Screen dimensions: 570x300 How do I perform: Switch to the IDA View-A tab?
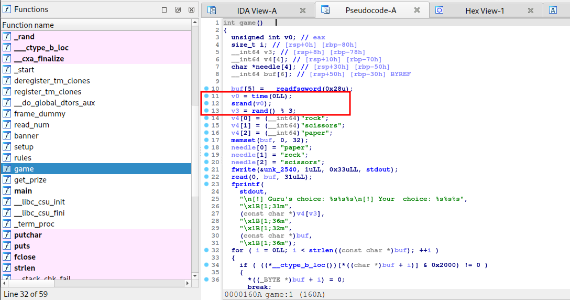pos(257,10)
